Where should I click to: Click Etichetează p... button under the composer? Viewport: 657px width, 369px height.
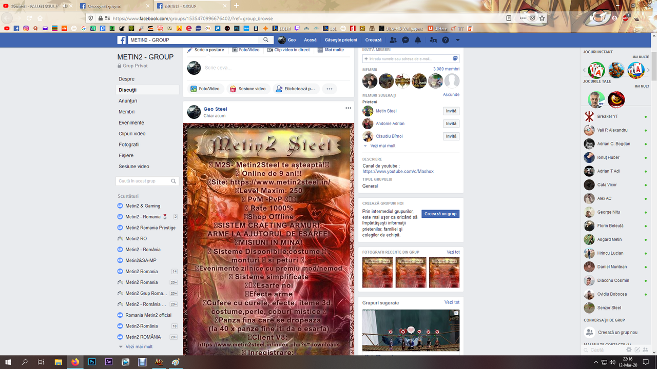[x=296, y=89]
